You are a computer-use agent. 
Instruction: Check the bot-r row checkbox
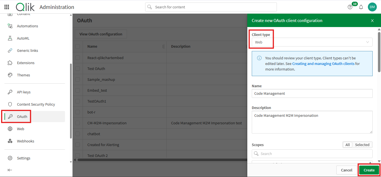coord(78,112)
